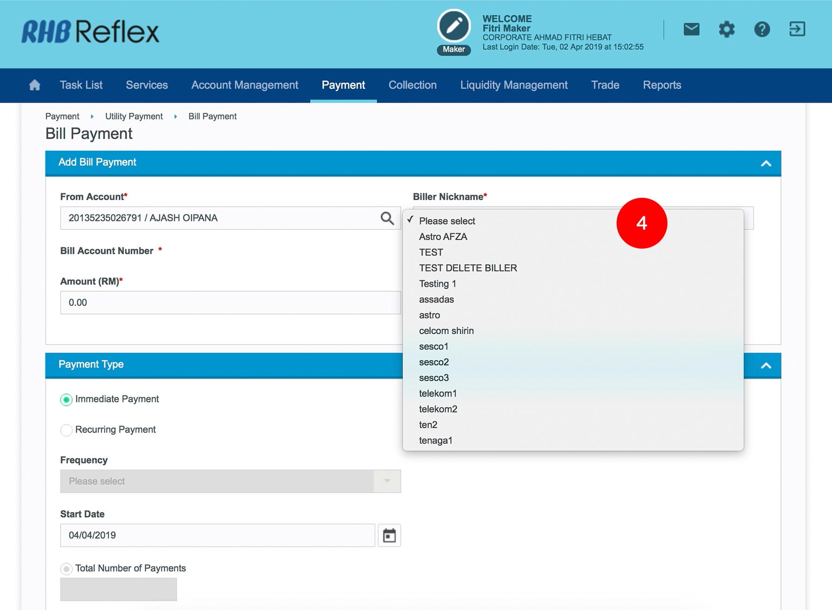Open the Start Date calendar picker
The height and width of the screenshot is (610, 832).
(389, 536)
